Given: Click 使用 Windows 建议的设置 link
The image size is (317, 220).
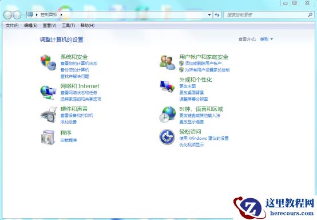Looking at the screenshot, I should (x=204, y=139).
